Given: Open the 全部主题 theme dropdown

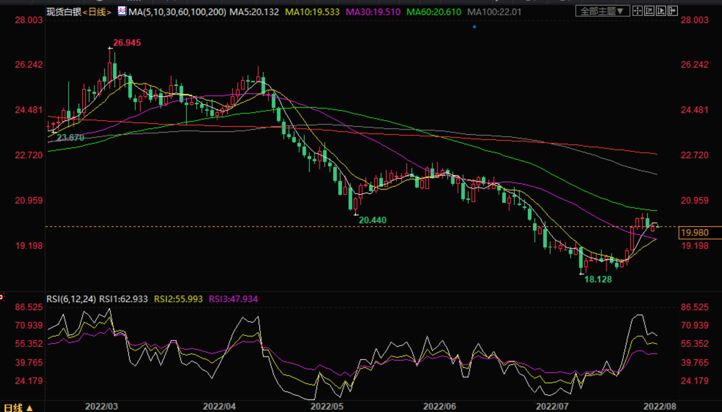Looking at the screenshot, I should click(602, 11).
